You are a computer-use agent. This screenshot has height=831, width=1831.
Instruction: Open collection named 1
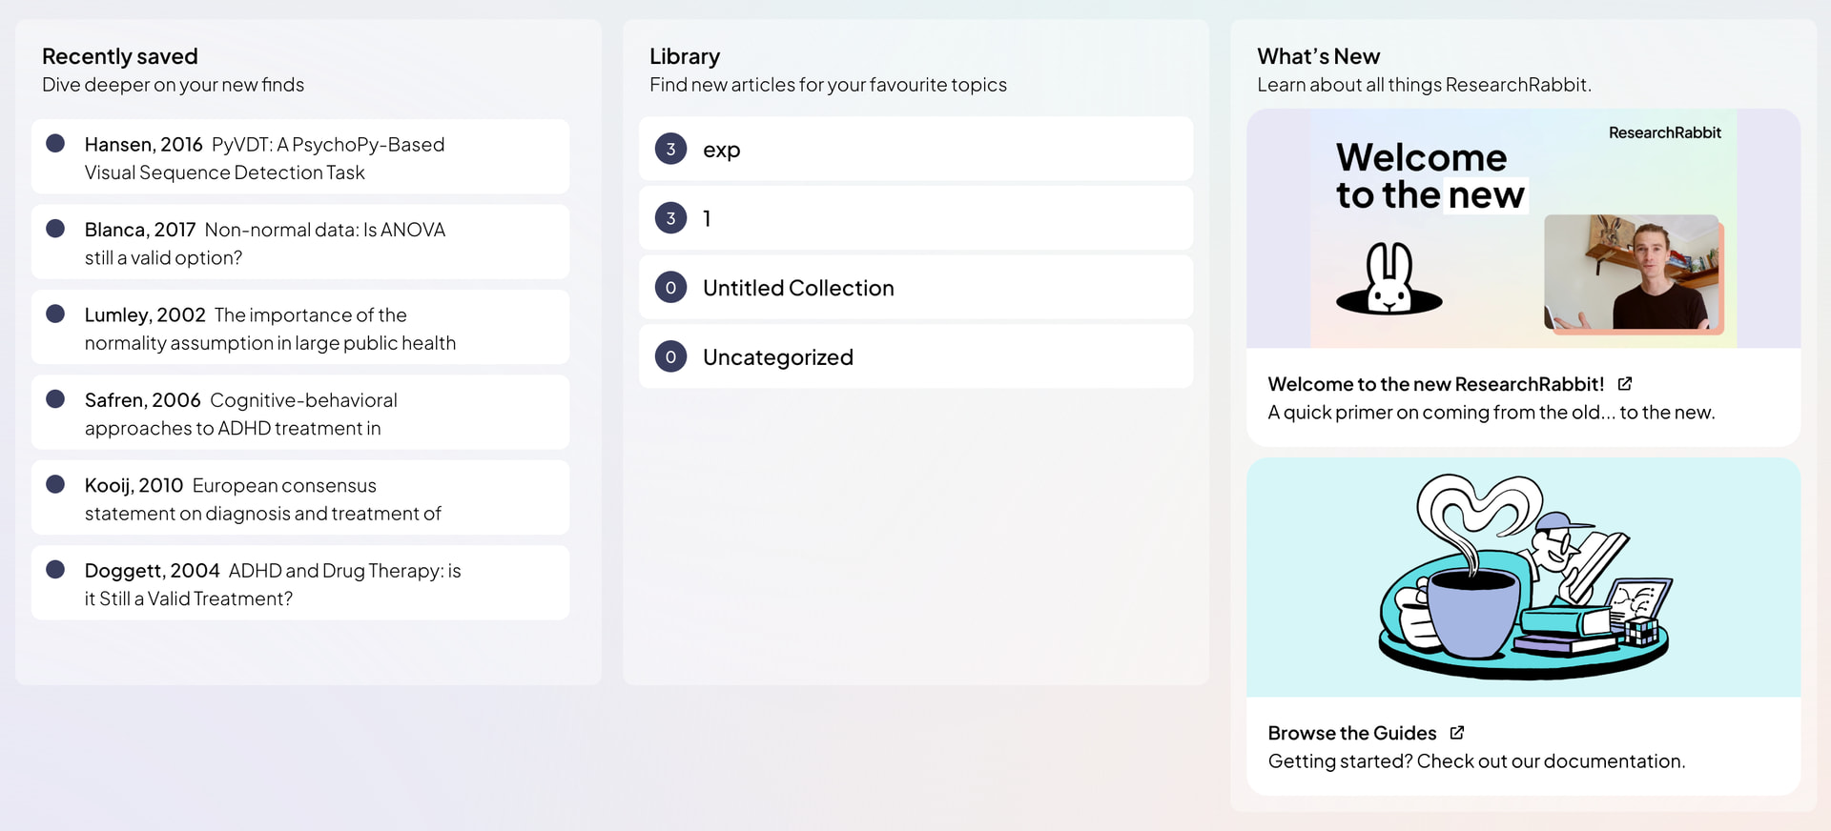[707, 218]
